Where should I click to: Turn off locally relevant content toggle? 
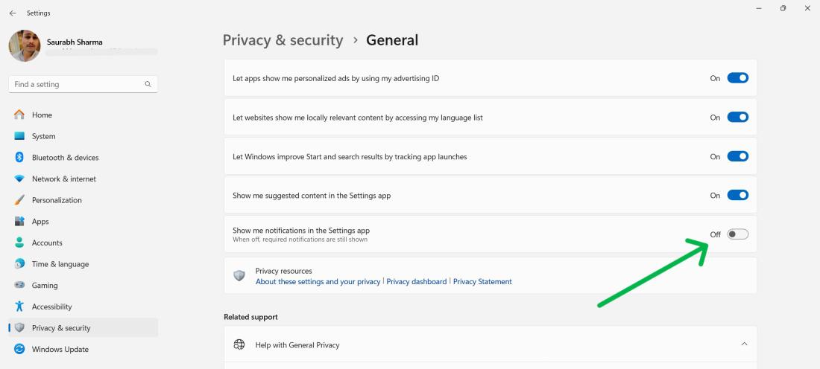click(737, 118)
